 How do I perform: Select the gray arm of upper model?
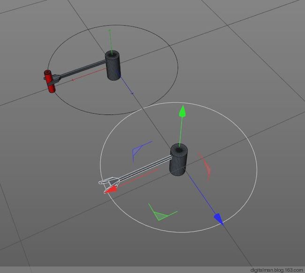point(83,70)
